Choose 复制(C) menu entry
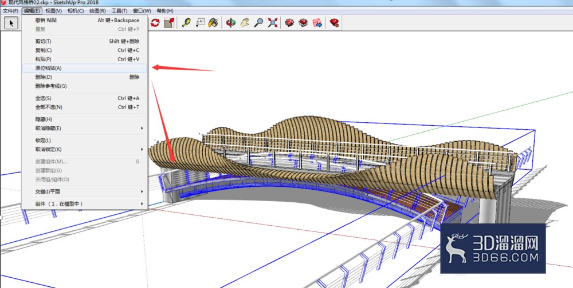 [x=85, y=50]
